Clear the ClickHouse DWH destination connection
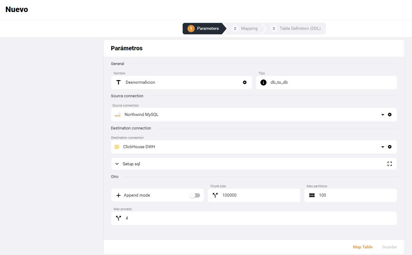412x255 pixels. pyautogui.click(x=390, y=147)
